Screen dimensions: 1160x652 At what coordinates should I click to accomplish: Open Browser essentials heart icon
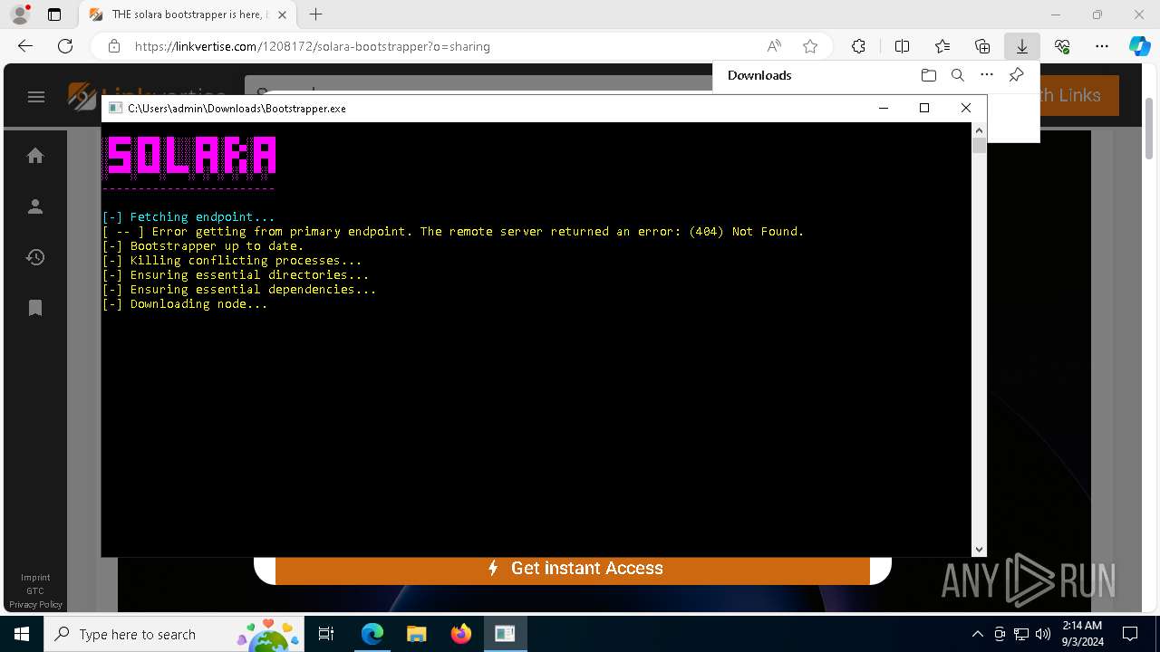1062,46
